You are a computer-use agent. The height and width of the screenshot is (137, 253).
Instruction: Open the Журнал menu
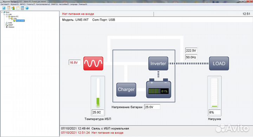tap(14, 4)
